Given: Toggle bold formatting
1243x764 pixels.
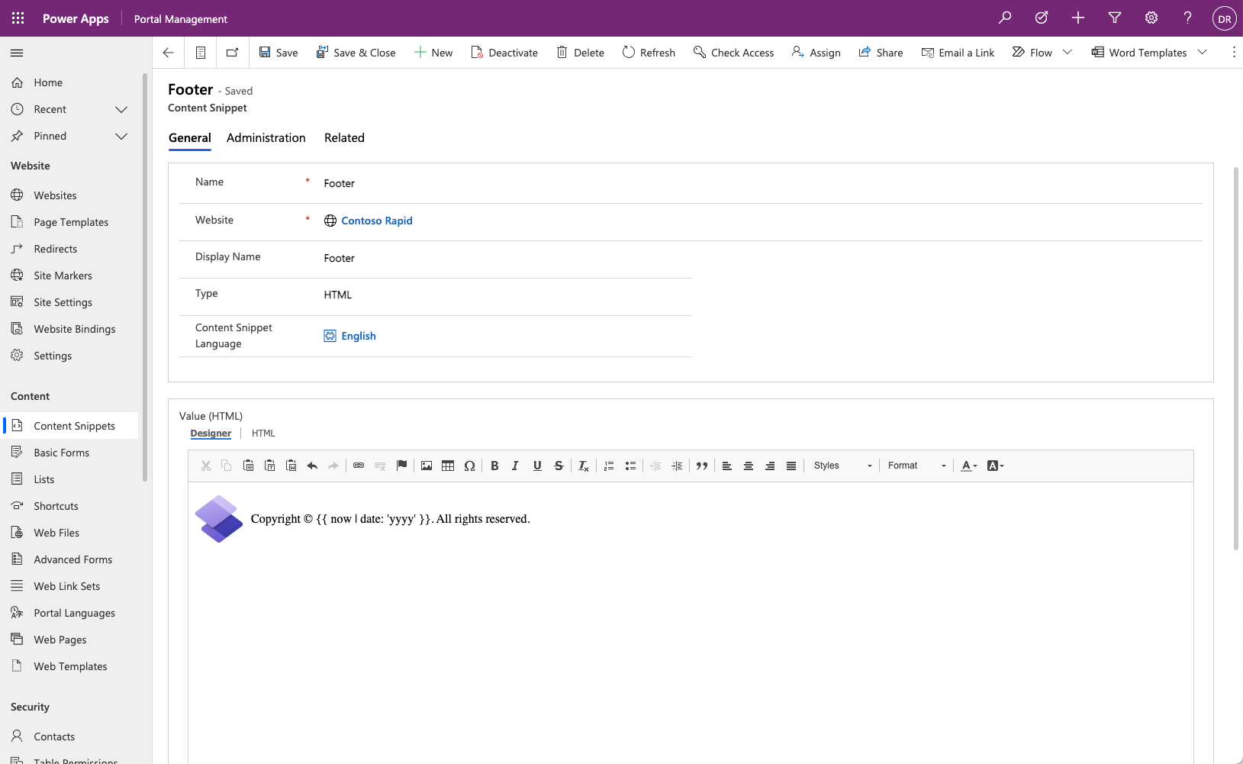Looking at the screenshot, I should pyautogui.click(x=494, y=466).
